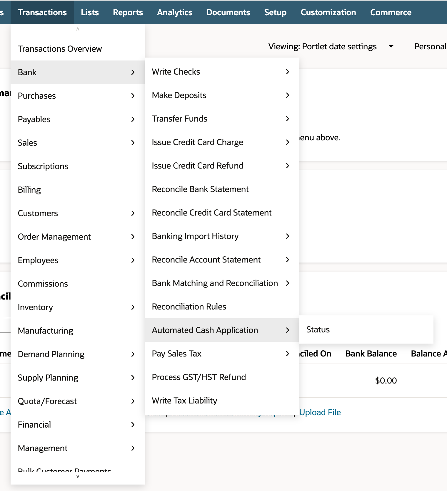Select the Manufacturing menu item
The height and width of the screenshot is (491, 447).
pyautogui.click(x=78, y=331)
